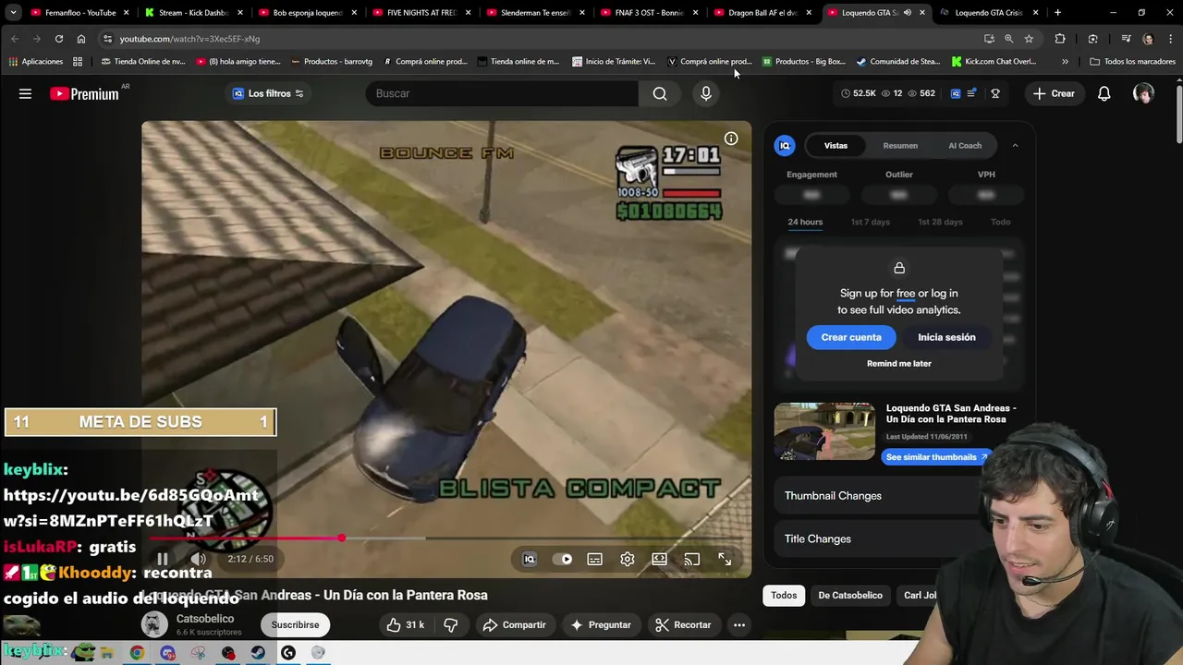
Task: Click the Recortar clip button
Action: 682,625
